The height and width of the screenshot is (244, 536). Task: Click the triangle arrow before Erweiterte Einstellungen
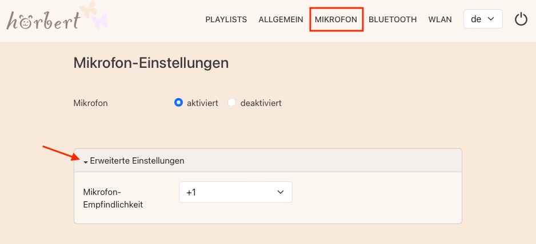[86, 162]
